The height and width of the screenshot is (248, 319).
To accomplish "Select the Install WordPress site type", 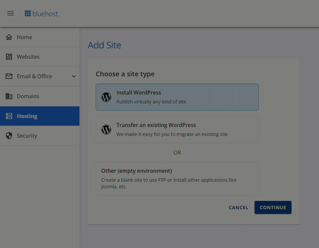I will (x=177, y=97).
